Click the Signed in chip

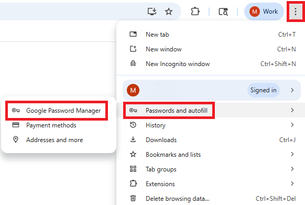pyautogui.click(x=264, y=90)
